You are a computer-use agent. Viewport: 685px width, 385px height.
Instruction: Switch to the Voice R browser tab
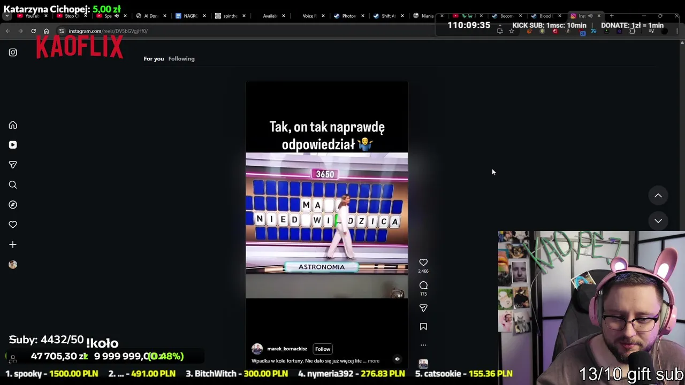point(309,16)
